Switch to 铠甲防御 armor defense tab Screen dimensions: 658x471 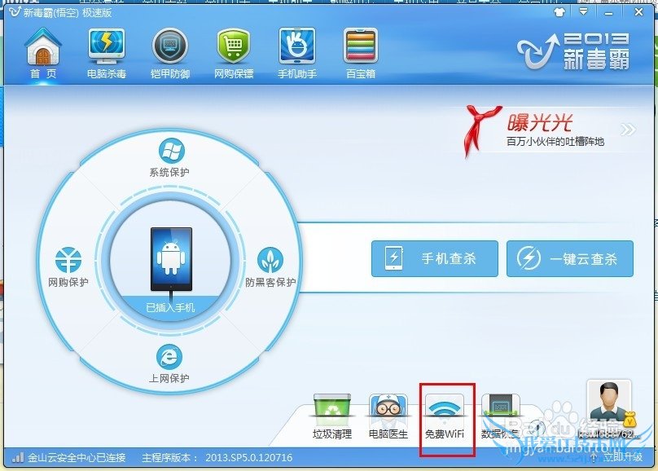pos(170,53)
